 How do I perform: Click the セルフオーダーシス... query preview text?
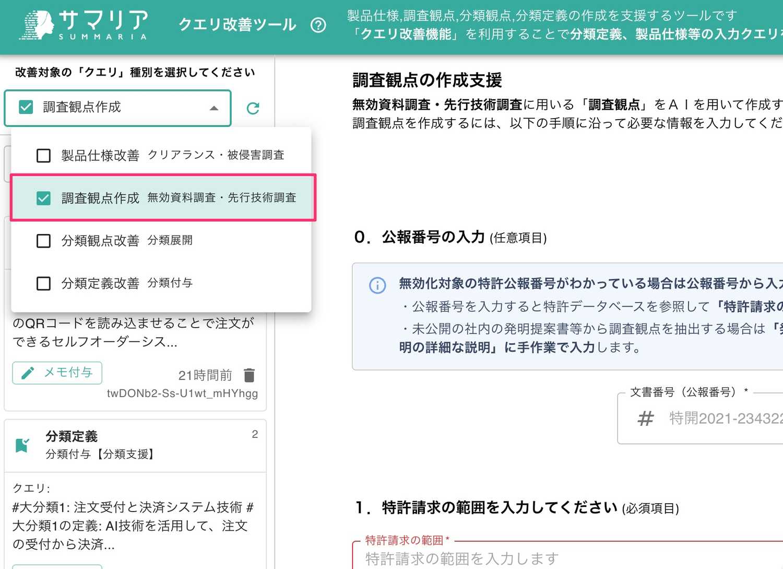pos(133,332)
